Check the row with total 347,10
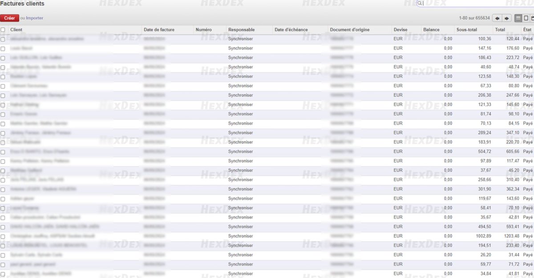 (x=3, y=133)
